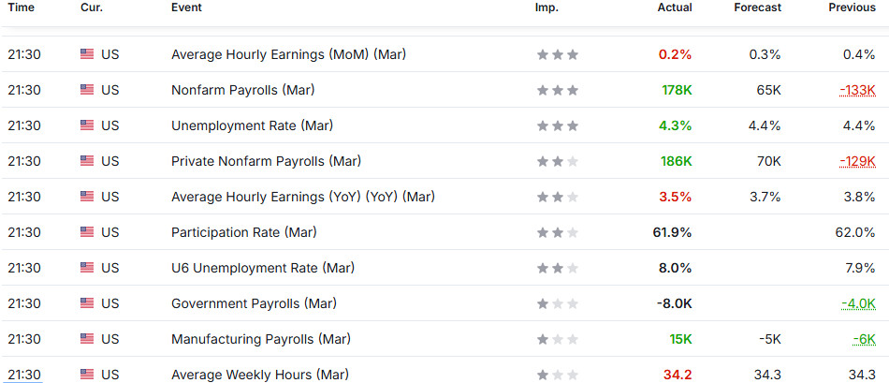Click the US flag in Average Weekly Hours row

87,375
